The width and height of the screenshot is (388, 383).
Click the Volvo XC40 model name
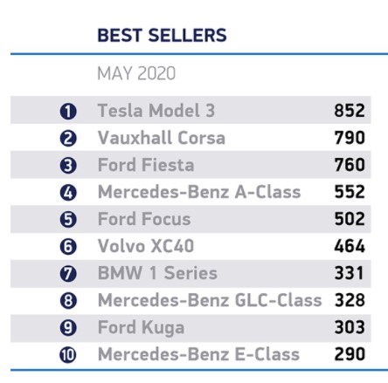coord(146,246)
